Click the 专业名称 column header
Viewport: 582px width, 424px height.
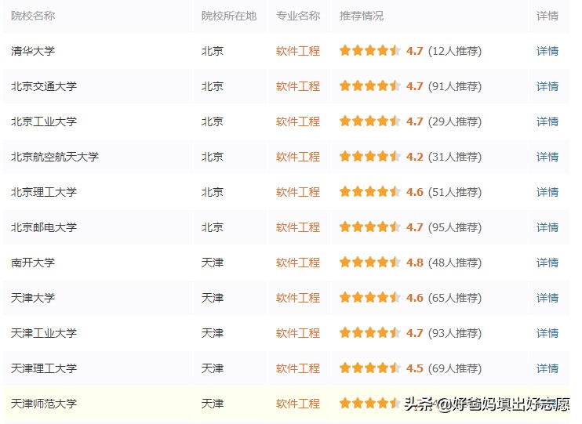[x=298, y=16]
